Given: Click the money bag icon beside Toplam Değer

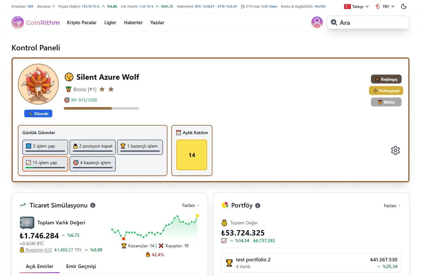Looking at the screenshot, I should tap(225, 222).
